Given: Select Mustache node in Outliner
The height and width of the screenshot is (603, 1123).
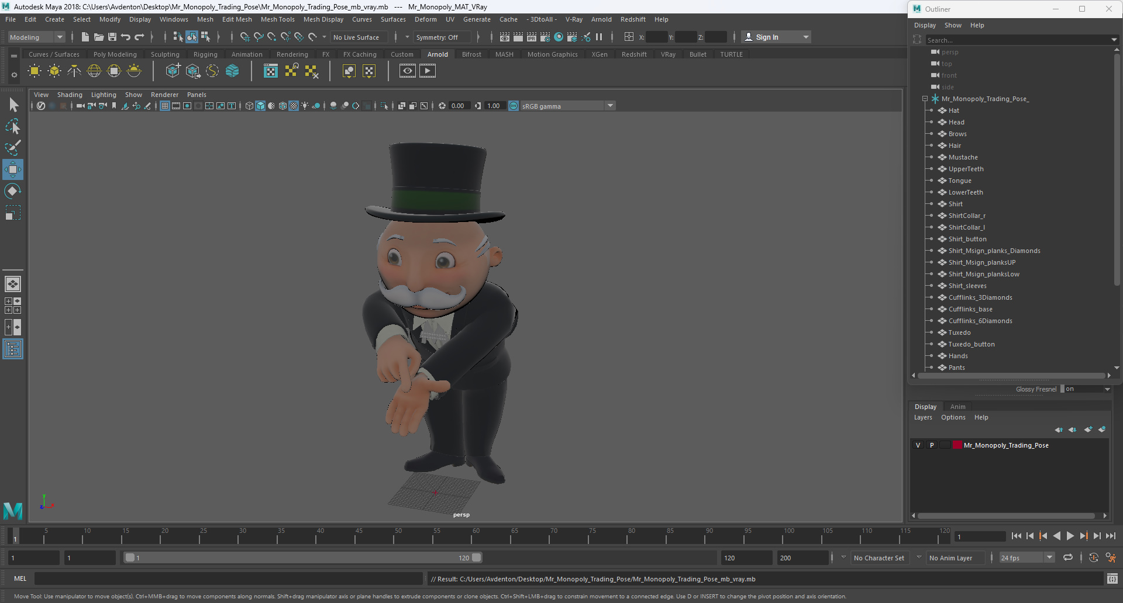Looking at the screenshot, I should [963, 157].
